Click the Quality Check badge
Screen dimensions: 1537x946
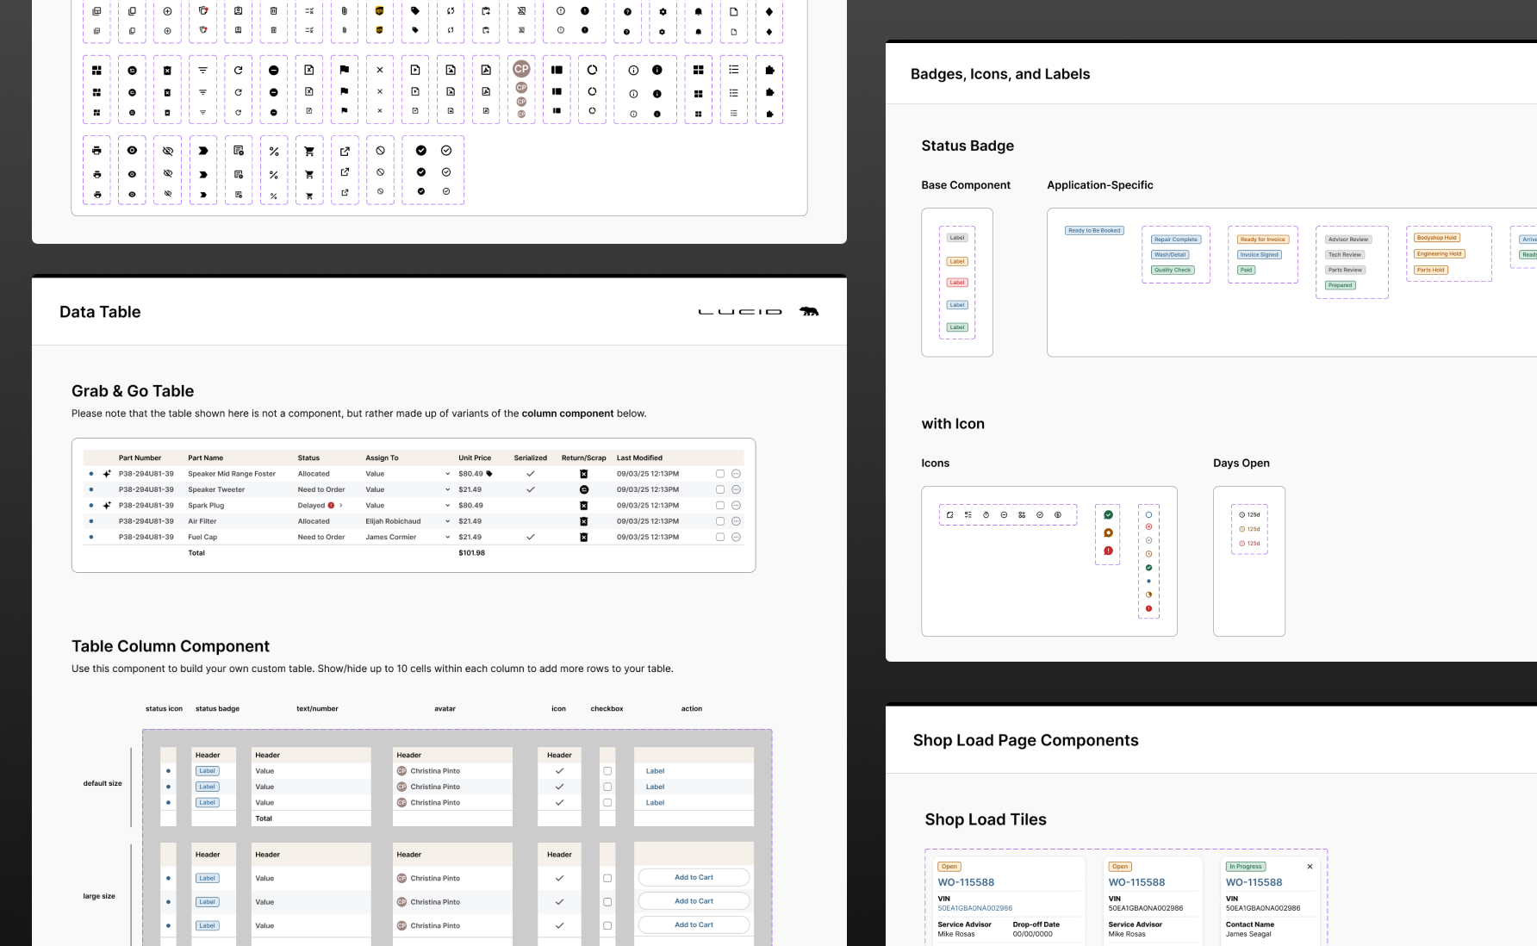click(x=1173, y=270)
